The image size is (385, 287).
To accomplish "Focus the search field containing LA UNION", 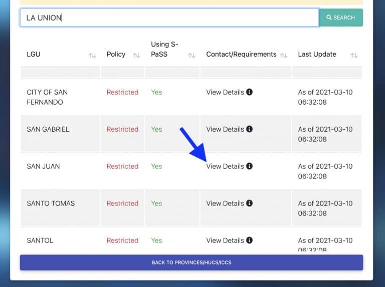I will point(169,18).
